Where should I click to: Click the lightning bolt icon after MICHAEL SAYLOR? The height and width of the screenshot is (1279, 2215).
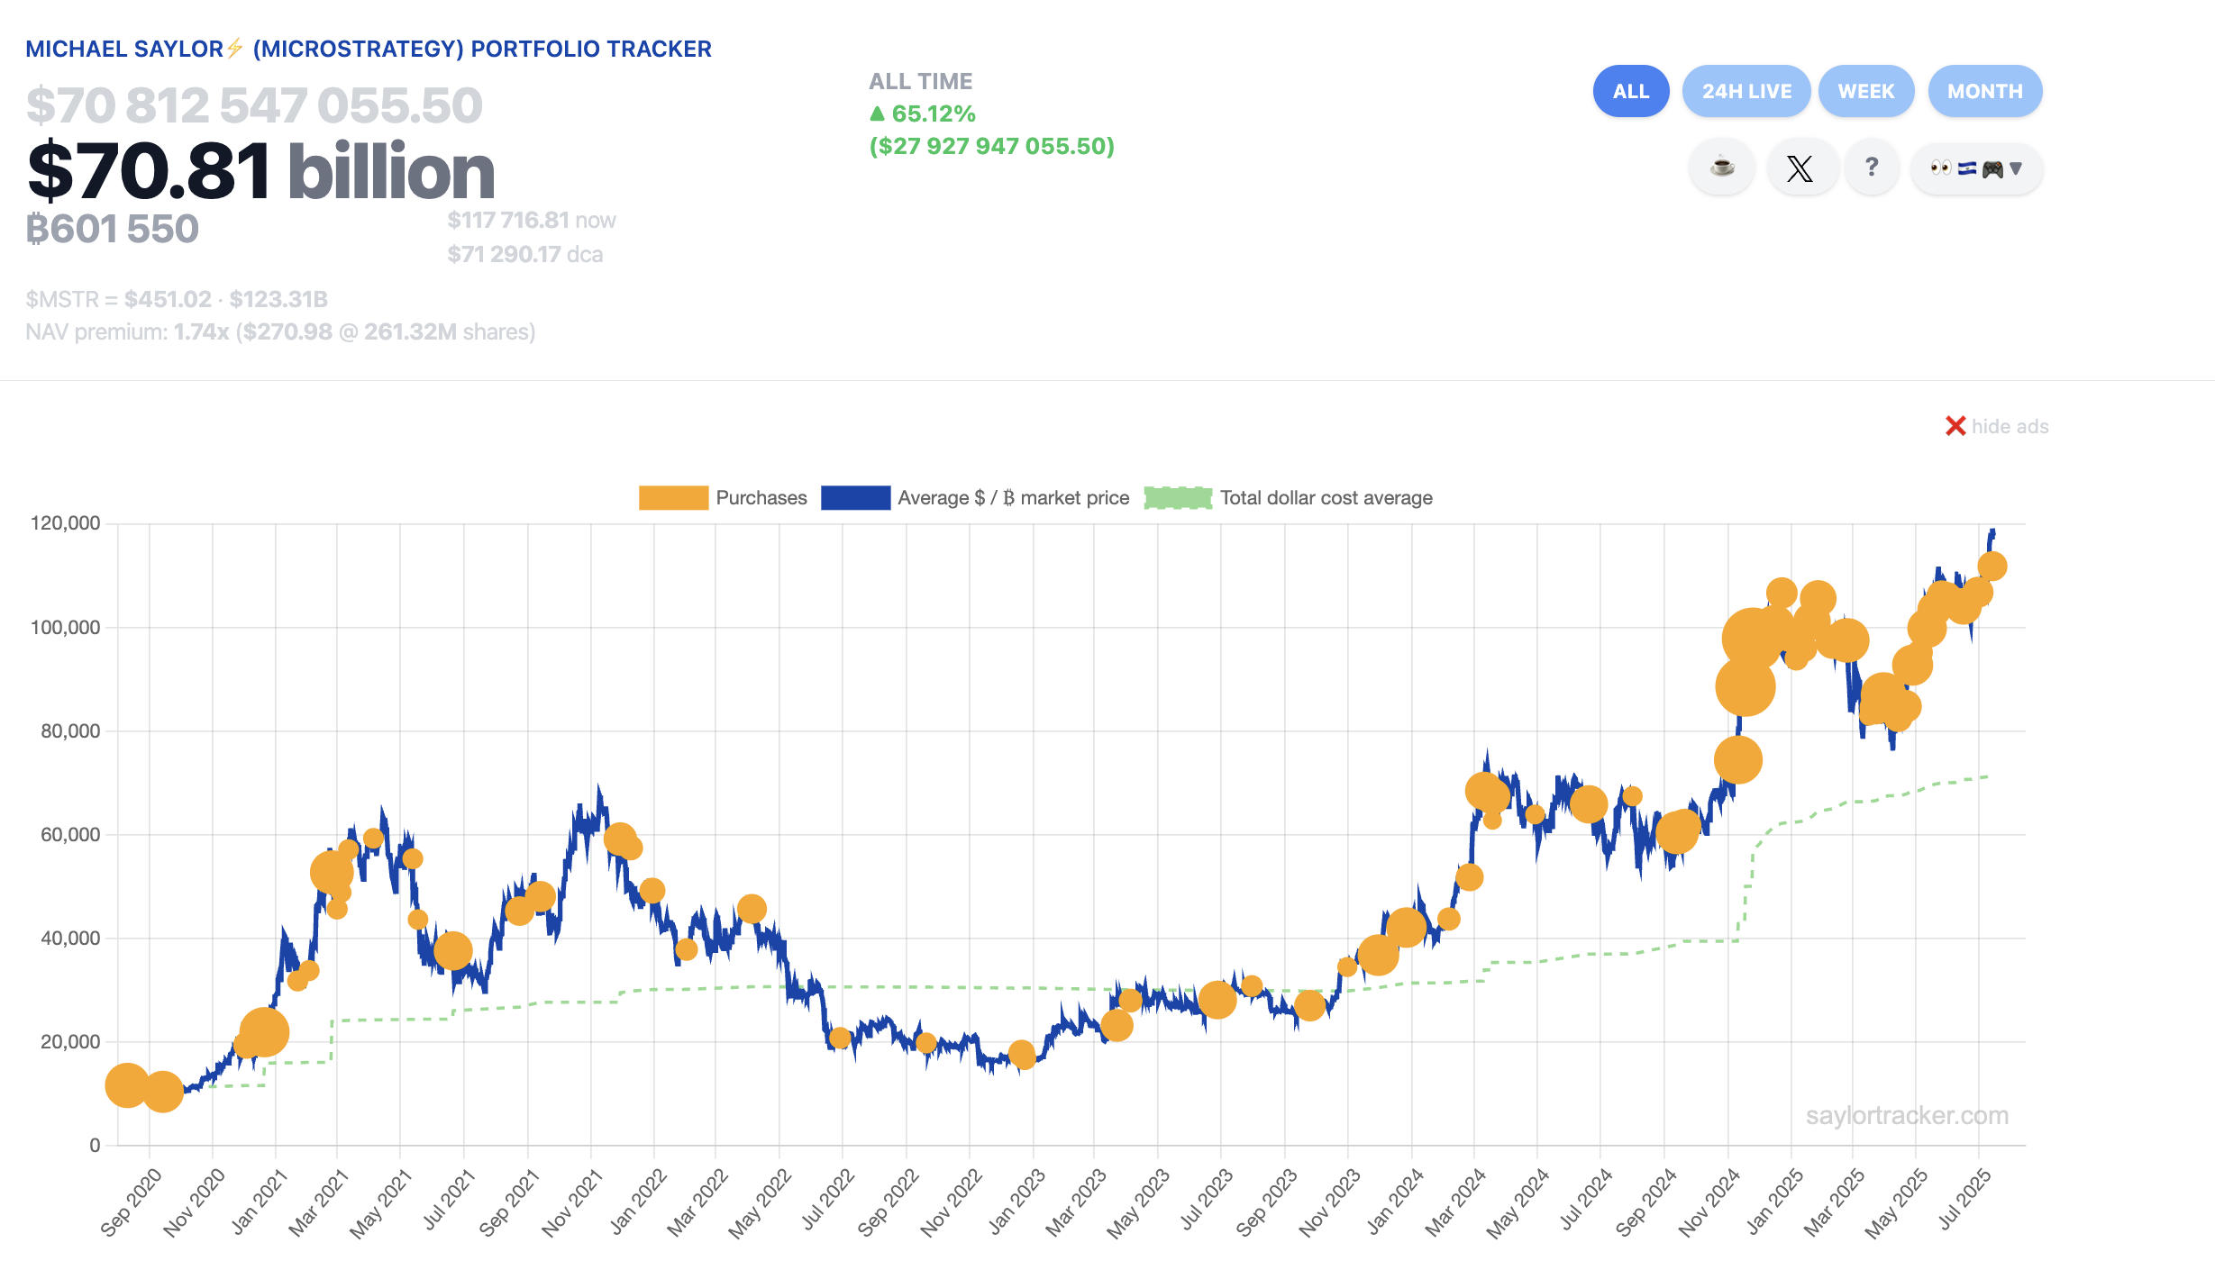[235, 49]
